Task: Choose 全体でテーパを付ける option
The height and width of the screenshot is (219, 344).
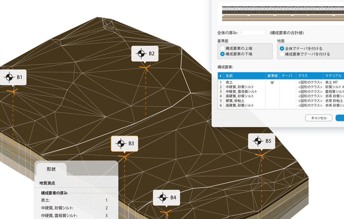Action: tap(282, 49)
